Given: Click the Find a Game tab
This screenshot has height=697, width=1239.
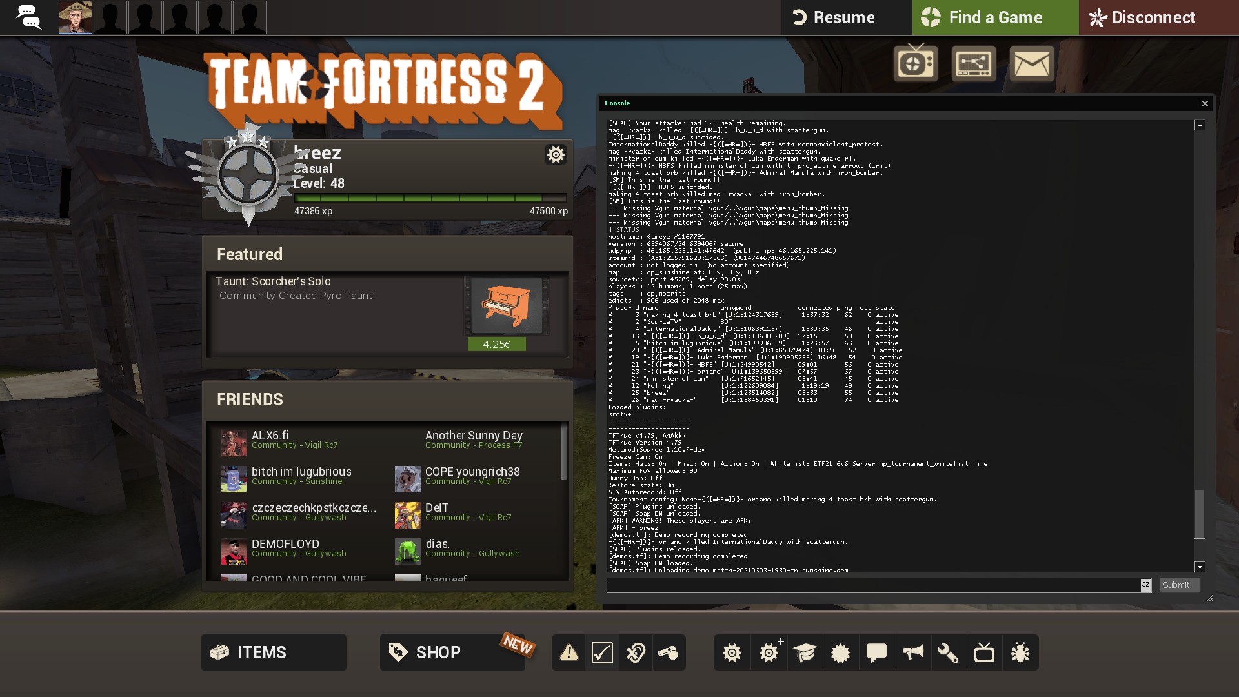Looking at the screenshot, I should pos(994,17).
